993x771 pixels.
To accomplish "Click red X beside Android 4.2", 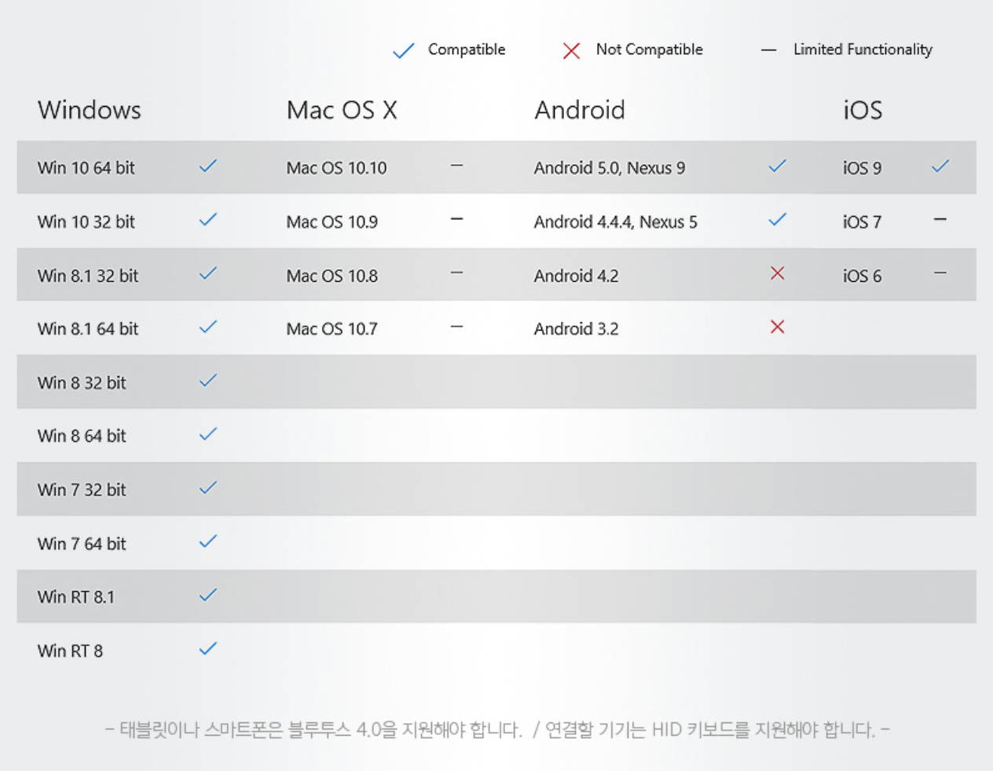I will click(777, 273).
